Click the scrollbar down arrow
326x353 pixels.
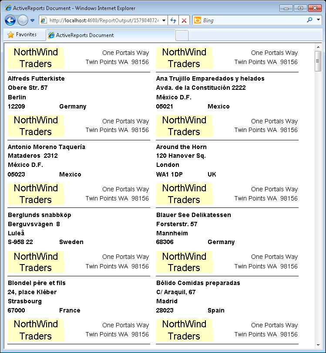tap(318, 345)
